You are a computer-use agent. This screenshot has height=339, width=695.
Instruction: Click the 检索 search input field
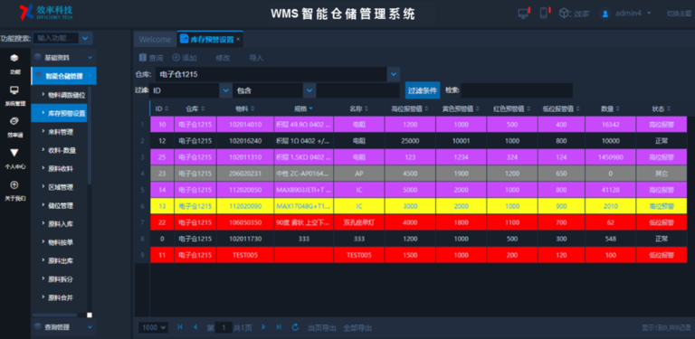[517, 90]
